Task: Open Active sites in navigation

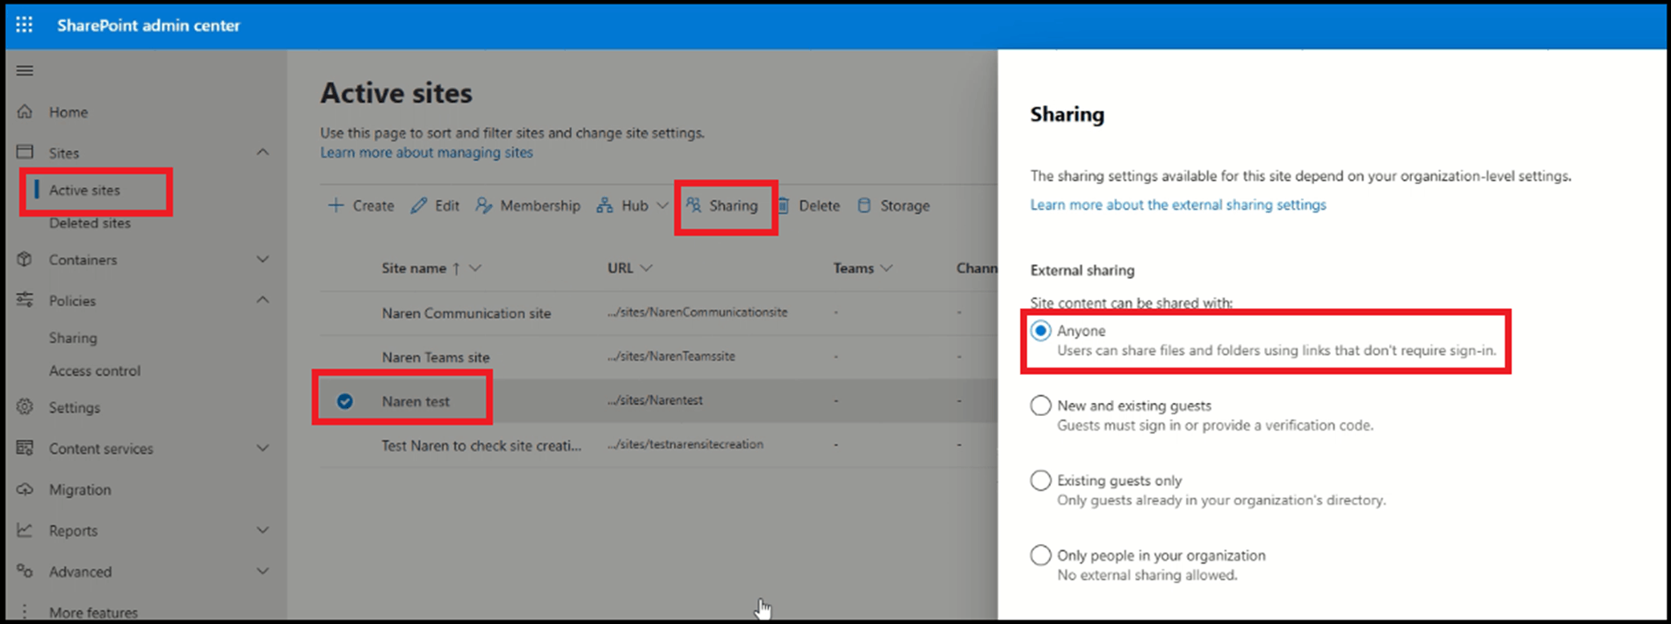Action: click(84, 190)
